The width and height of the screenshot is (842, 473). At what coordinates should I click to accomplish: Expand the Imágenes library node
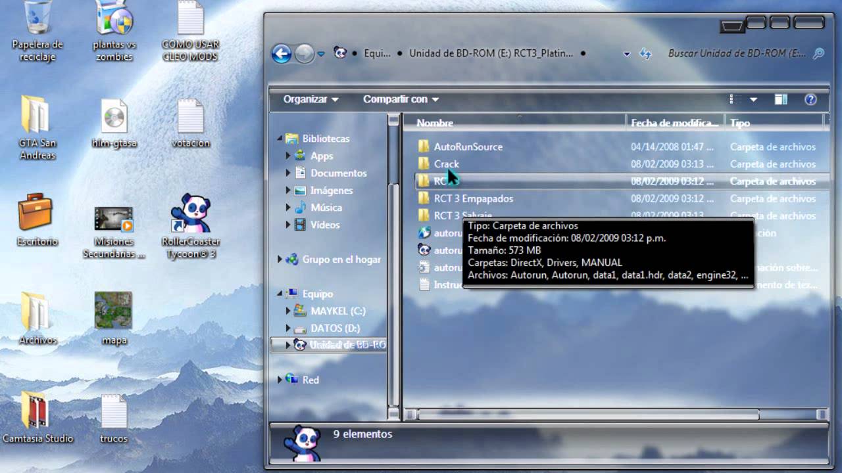pos(288,190)
